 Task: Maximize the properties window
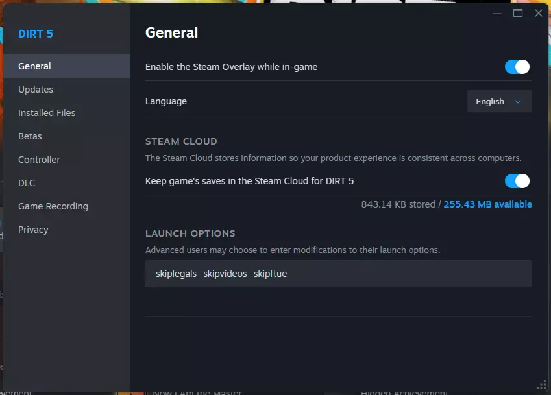[518, 13]
